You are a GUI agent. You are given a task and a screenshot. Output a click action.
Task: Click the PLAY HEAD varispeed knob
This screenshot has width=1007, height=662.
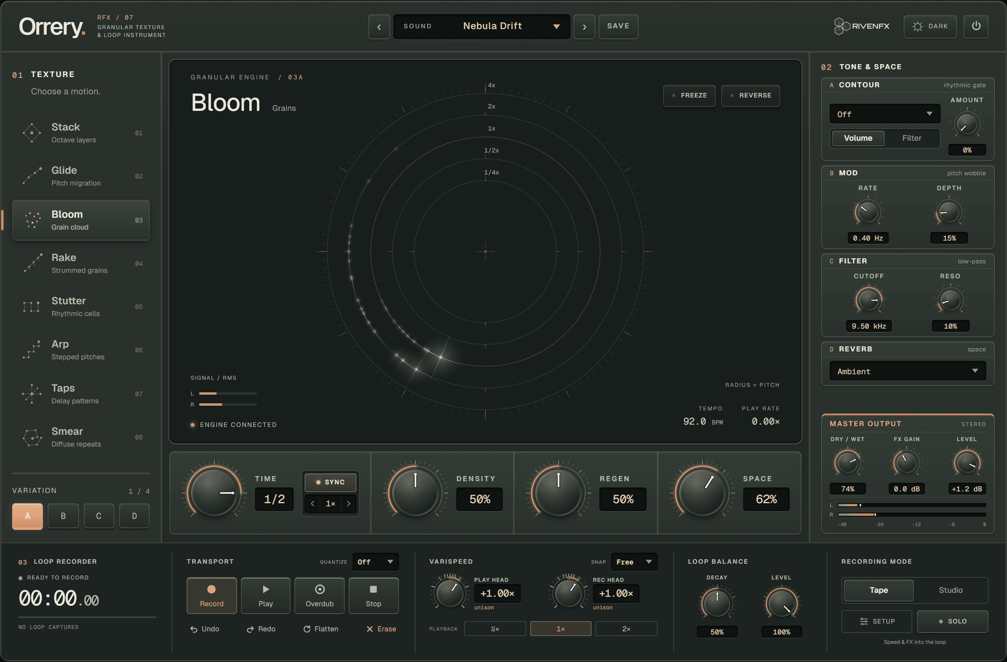[450, 593]
